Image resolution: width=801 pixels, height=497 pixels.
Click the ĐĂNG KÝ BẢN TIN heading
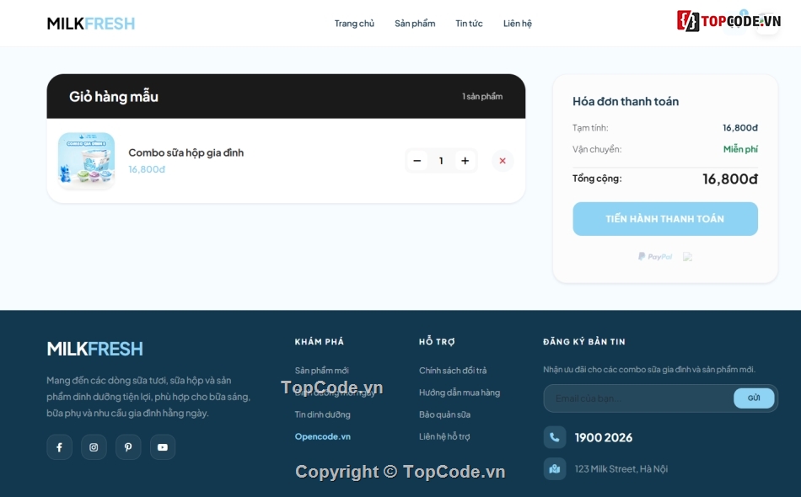[584, 342]
